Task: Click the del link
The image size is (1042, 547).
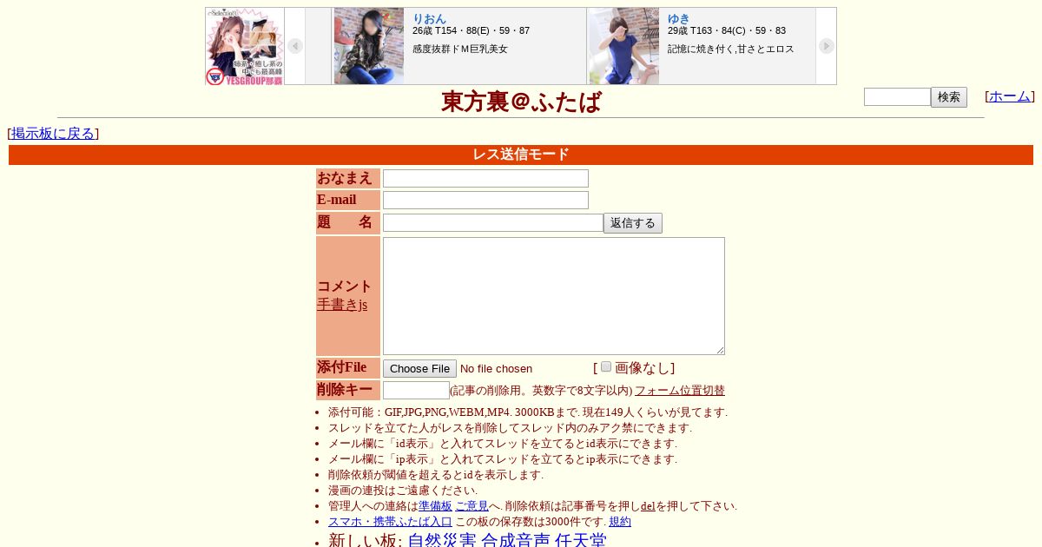Action: (648, 506)
